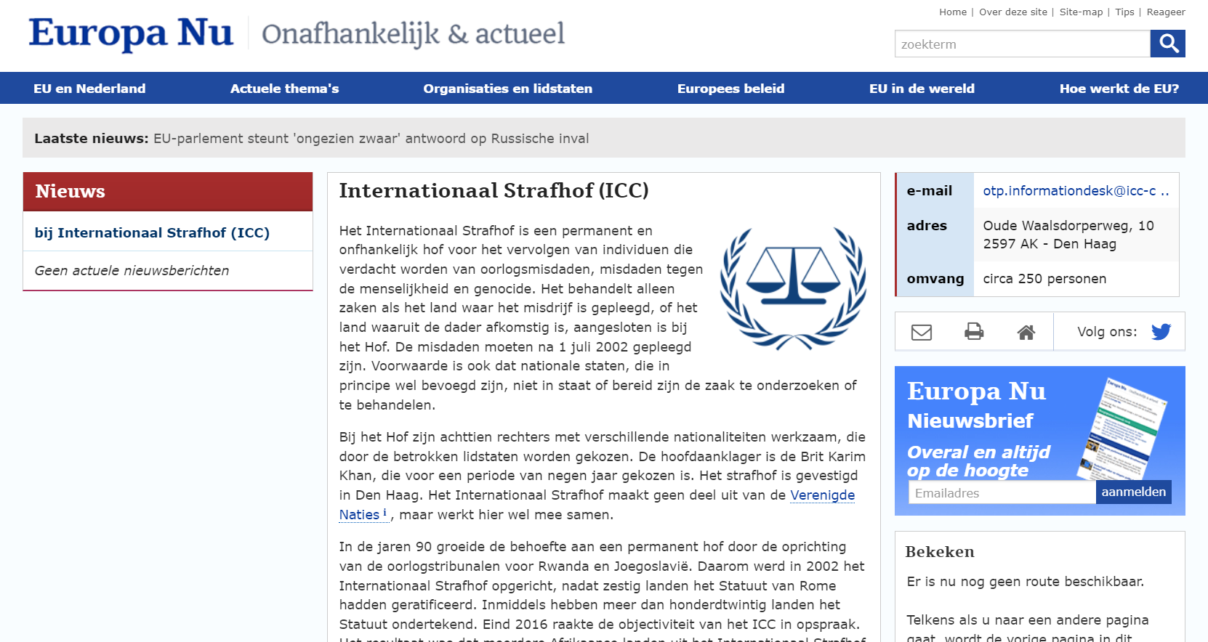
Task: Click the 'omvang' label
Action: (x=935, y=278)
